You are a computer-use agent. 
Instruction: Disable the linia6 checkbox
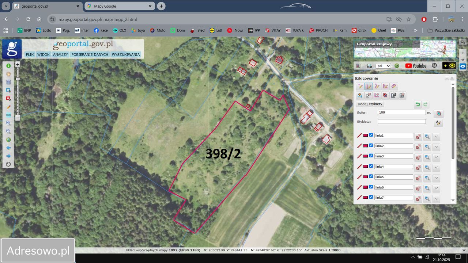point(371,187)
